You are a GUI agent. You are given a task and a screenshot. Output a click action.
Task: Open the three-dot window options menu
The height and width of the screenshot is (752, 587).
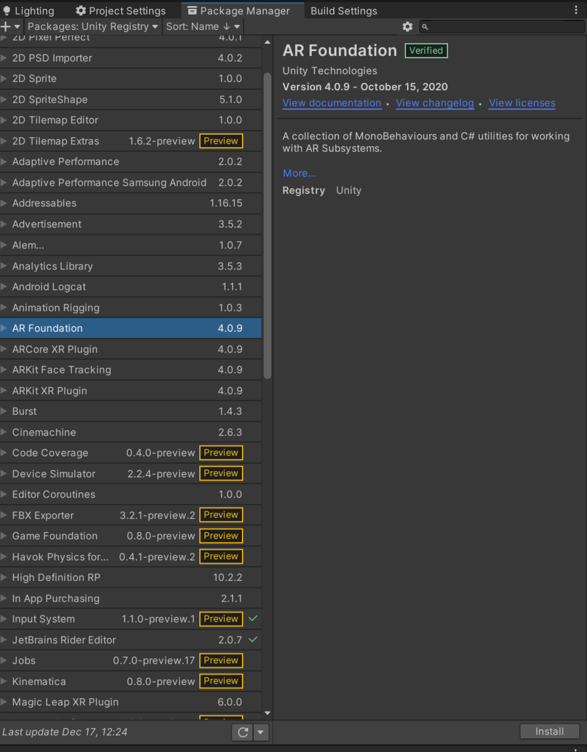(576, 11)
